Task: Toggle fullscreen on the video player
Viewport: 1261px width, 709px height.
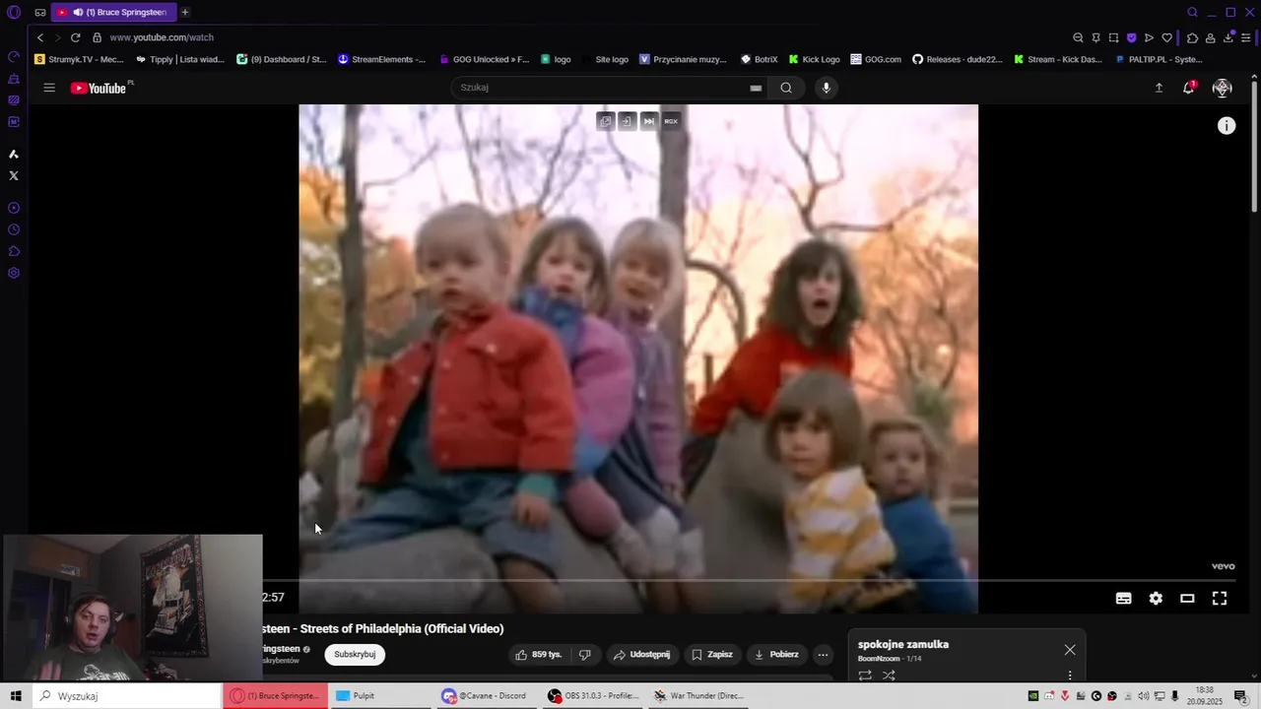Action: pos(1220,598)
